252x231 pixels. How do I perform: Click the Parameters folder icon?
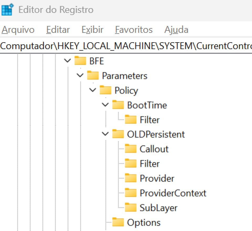click(93, 75)
